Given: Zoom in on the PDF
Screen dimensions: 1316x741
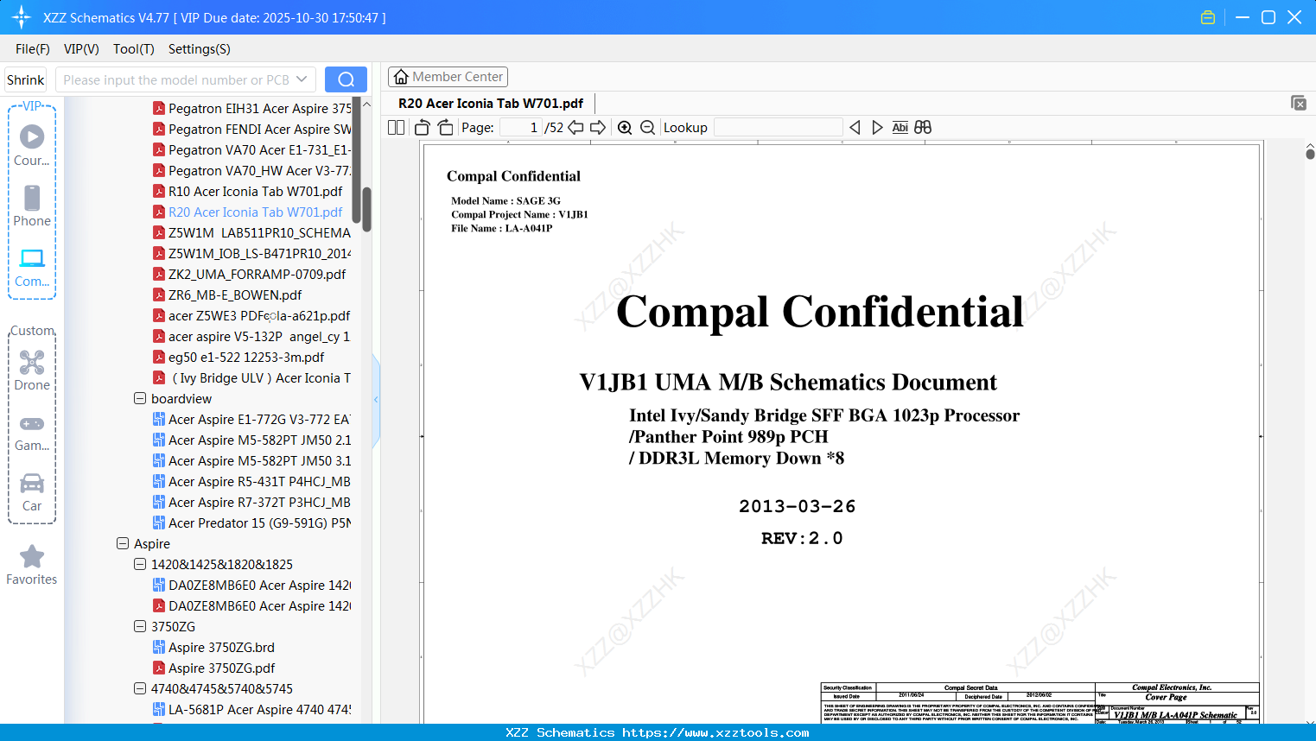Looking at the screenshot, I should [625, 127].
